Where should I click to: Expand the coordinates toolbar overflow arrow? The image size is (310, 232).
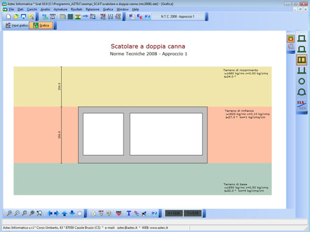[204, 213]
